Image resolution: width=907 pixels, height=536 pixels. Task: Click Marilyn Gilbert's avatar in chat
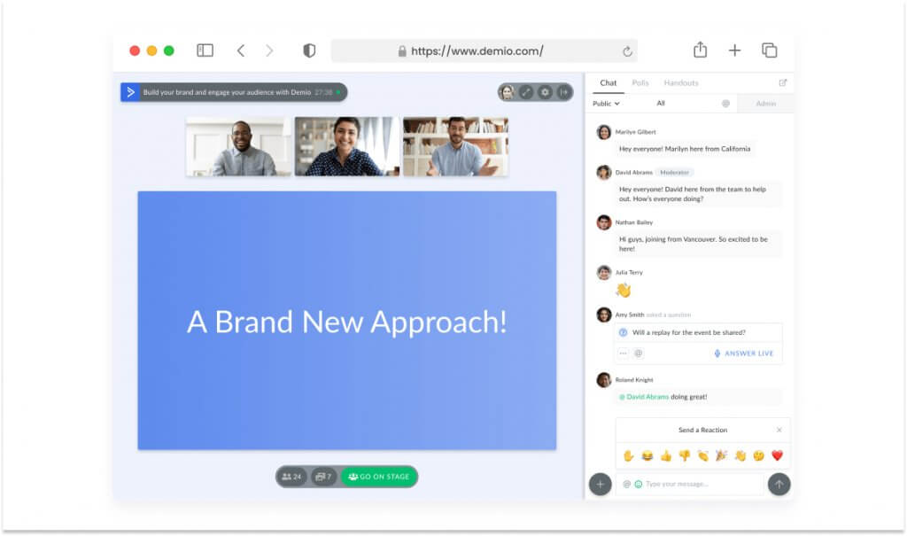[x=603, y=133]
